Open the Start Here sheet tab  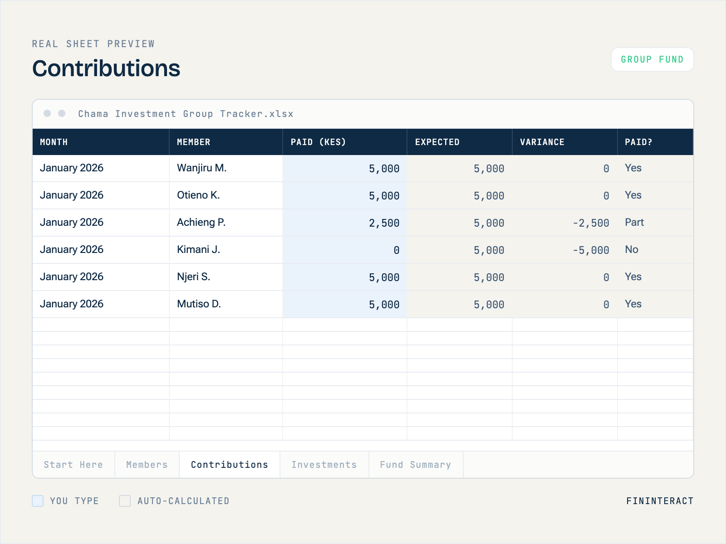click(x=74, y=465)
